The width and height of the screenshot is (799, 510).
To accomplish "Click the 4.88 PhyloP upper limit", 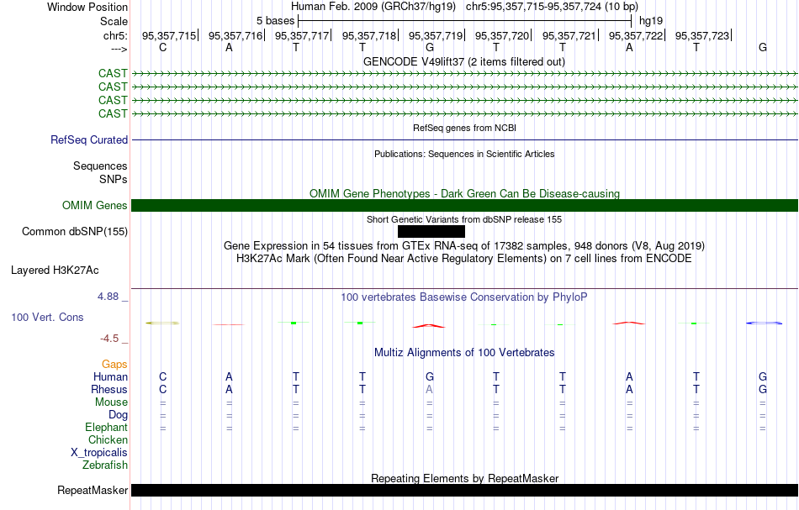I will tap(108, 297).
